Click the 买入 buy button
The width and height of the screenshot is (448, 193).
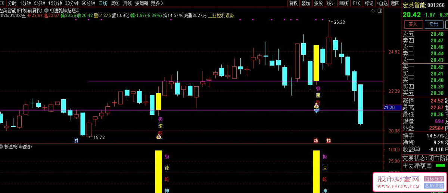click(413, 25)
